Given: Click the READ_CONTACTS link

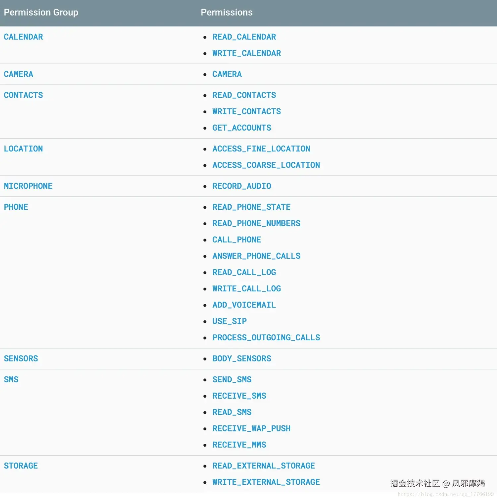Looking at the screenshot, I should tap(244, 95).
